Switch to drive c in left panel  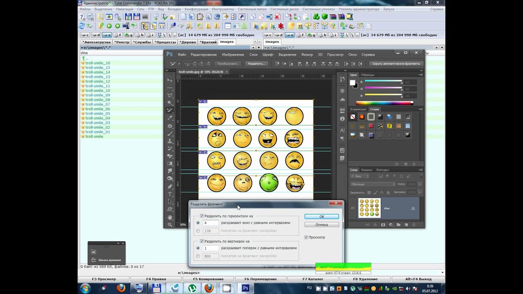[85, 35]
